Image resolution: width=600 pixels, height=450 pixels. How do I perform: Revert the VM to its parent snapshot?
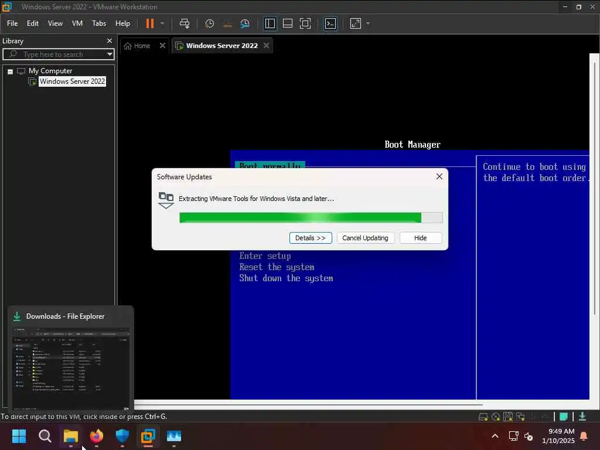(227, 23)
